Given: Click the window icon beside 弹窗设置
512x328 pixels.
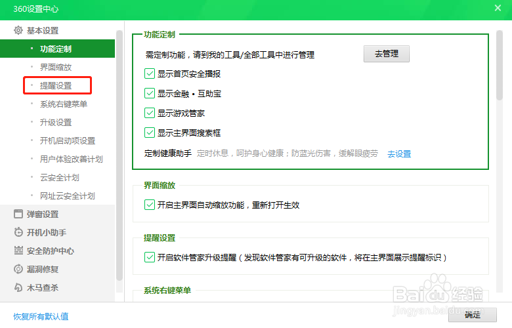Looking at the screenshot, I should tap(18, 214).
